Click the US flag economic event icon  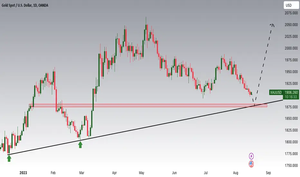tap(251, 164)
